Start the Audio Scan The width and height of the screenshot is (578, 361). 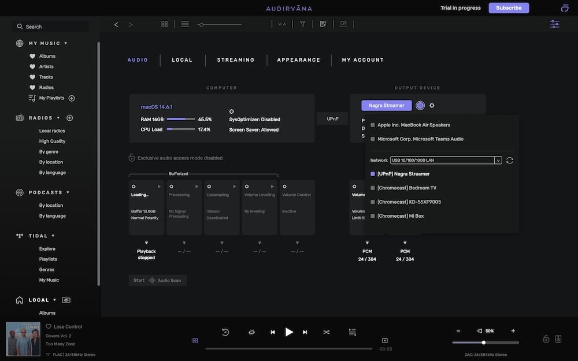point(157,280)
